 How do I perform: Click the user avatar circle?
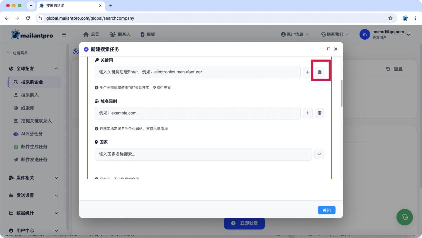[365, 34]
